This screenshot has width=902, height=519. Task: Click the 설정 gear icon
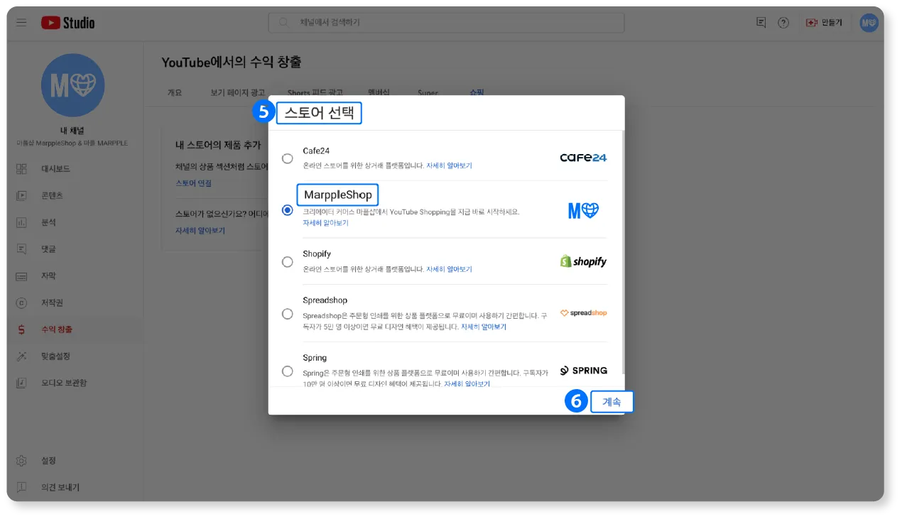click(x=21, y=461)
